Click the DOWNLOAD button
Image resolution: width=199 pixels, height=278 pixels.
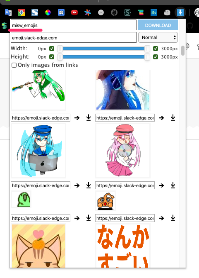[x=158, y=25]
